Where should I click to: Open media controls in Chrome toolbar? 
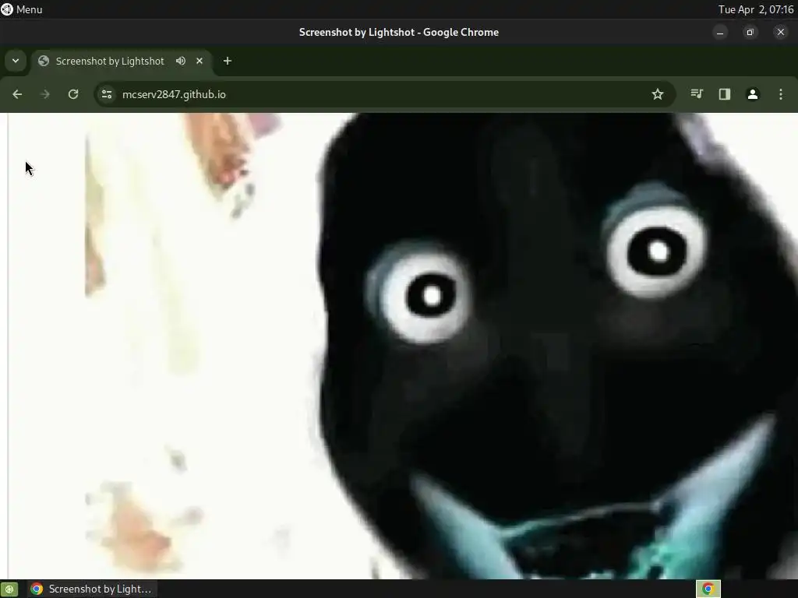(697, 94)
